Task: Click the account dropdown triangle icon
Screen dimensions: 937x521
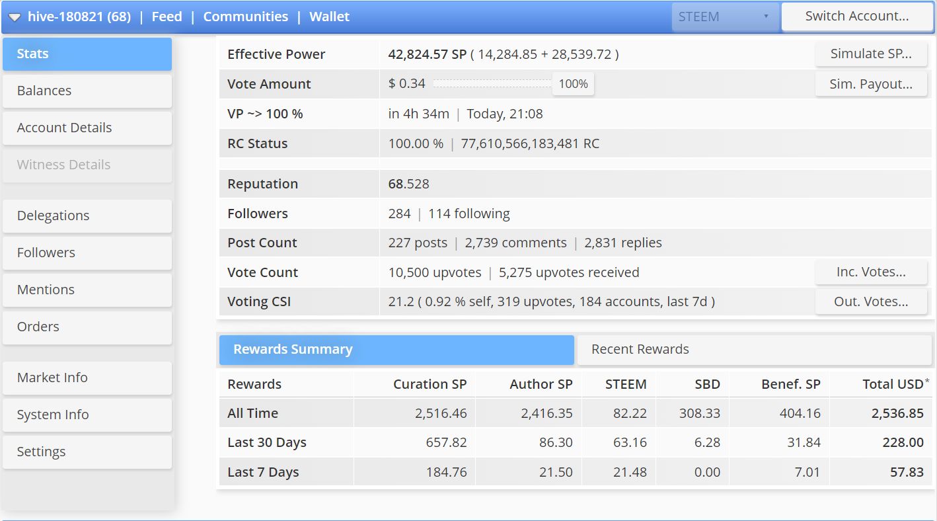Action: [x=15, y=17]
